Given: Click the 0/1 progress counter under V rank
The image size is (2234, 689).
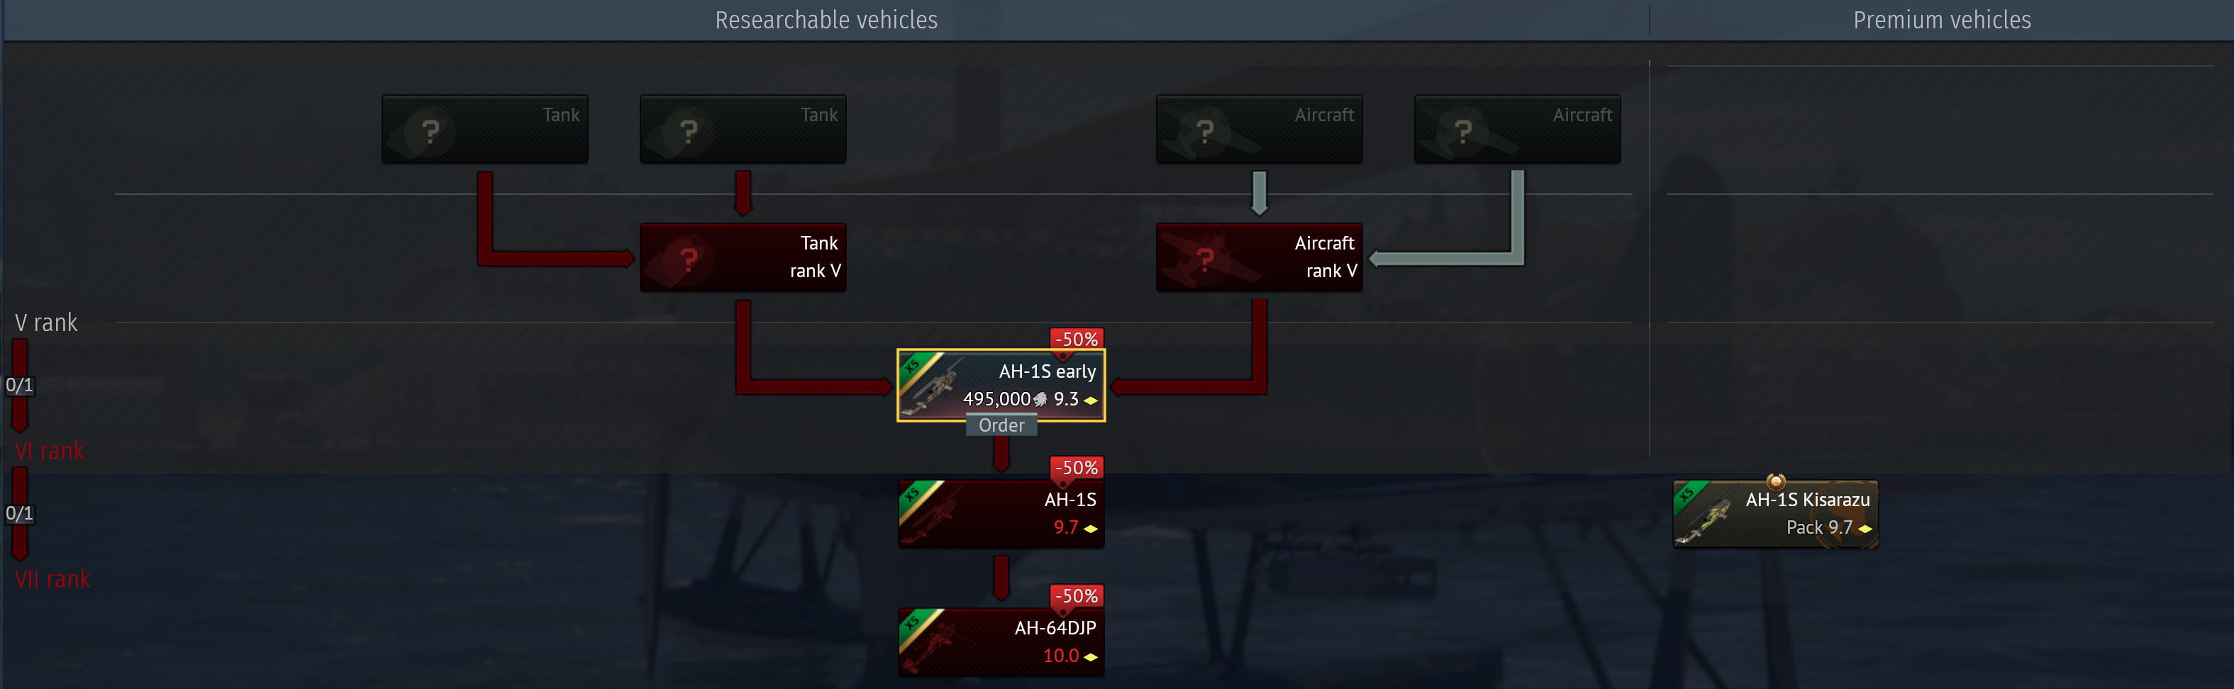Looking at the screenshot, I should 19,385.
